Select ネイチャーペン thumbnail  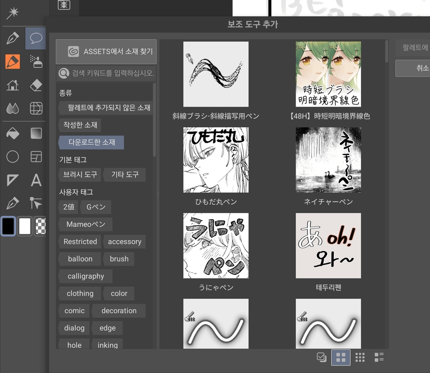coord(328,160)
